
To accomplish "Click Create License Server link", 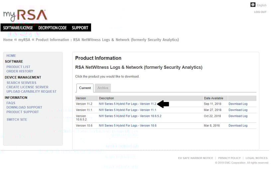I will pos(27,87).
